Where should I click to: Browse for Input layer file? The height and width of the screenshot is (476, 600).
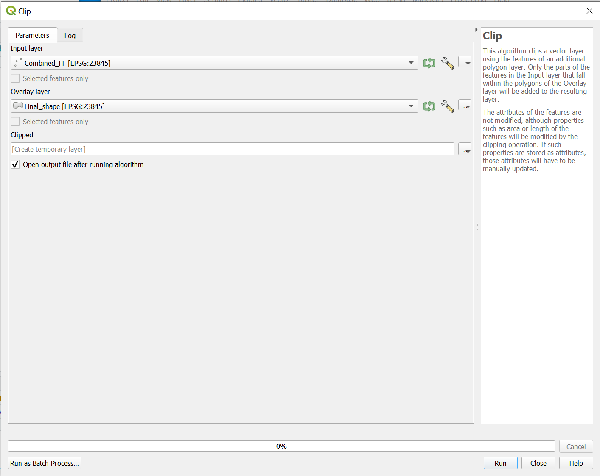coord(465,63)
